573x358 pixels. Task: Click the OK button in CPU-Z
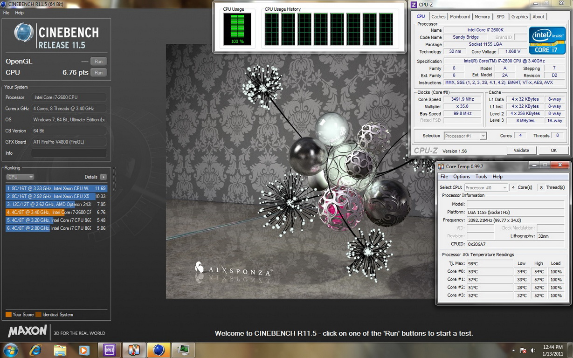pos(553,150)
